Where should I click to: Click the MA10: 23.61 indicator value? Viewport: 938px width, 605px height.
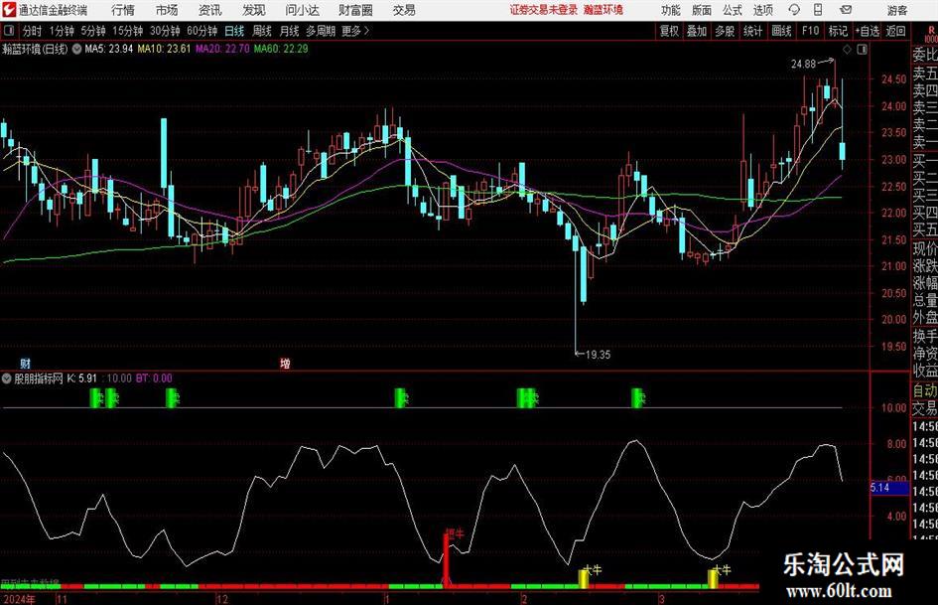164,49
